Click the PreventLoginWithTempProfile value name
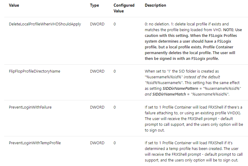 coord(35,143)
